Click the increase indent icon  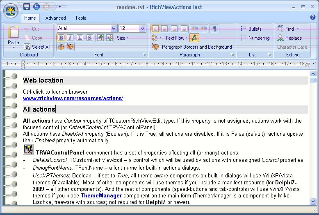tap(204, 29)
